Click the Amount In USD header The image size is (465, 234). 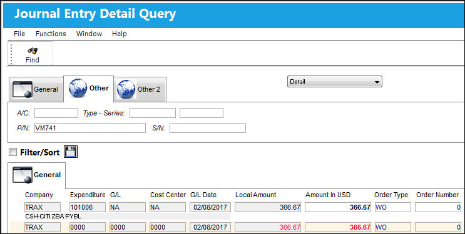[x=328, y=195]
